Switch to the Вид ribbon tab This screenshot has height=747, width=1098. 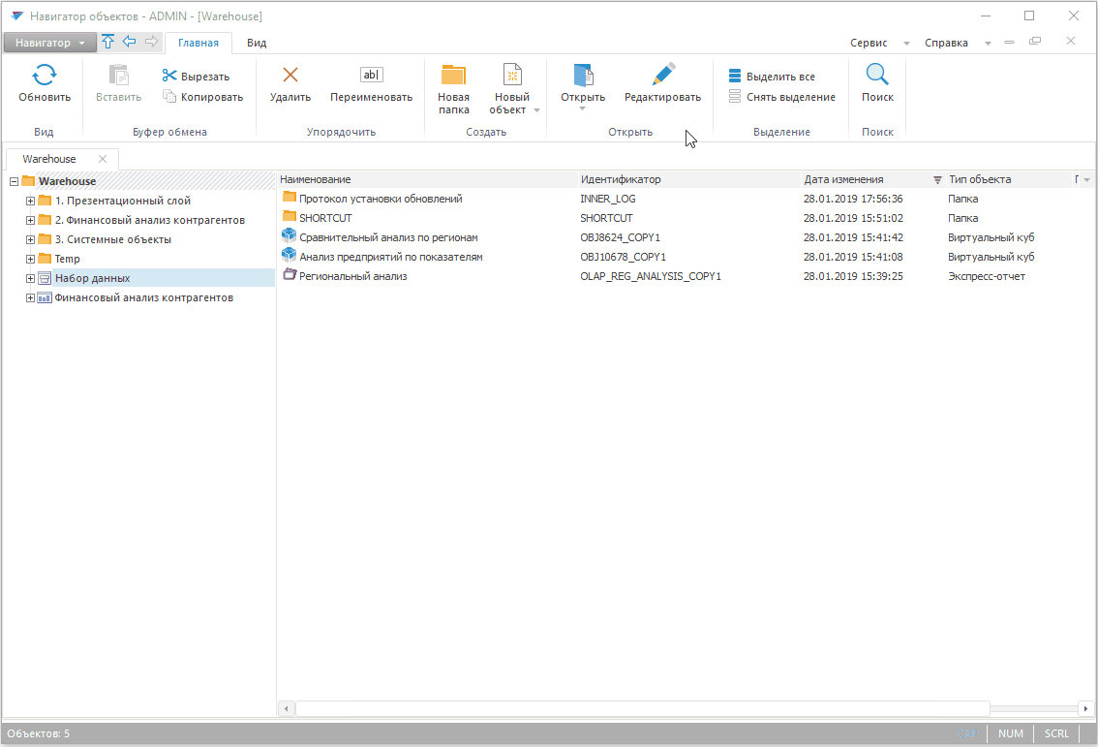point(257,43)
